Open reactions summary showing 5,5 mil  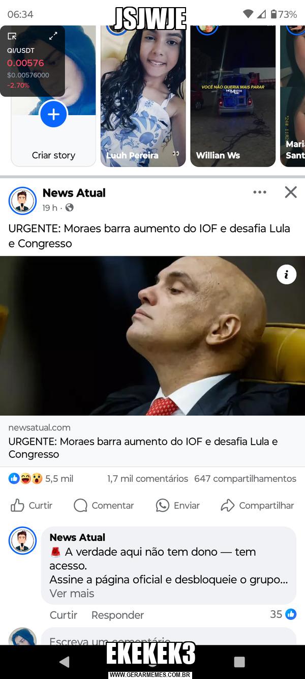[41, 478]
